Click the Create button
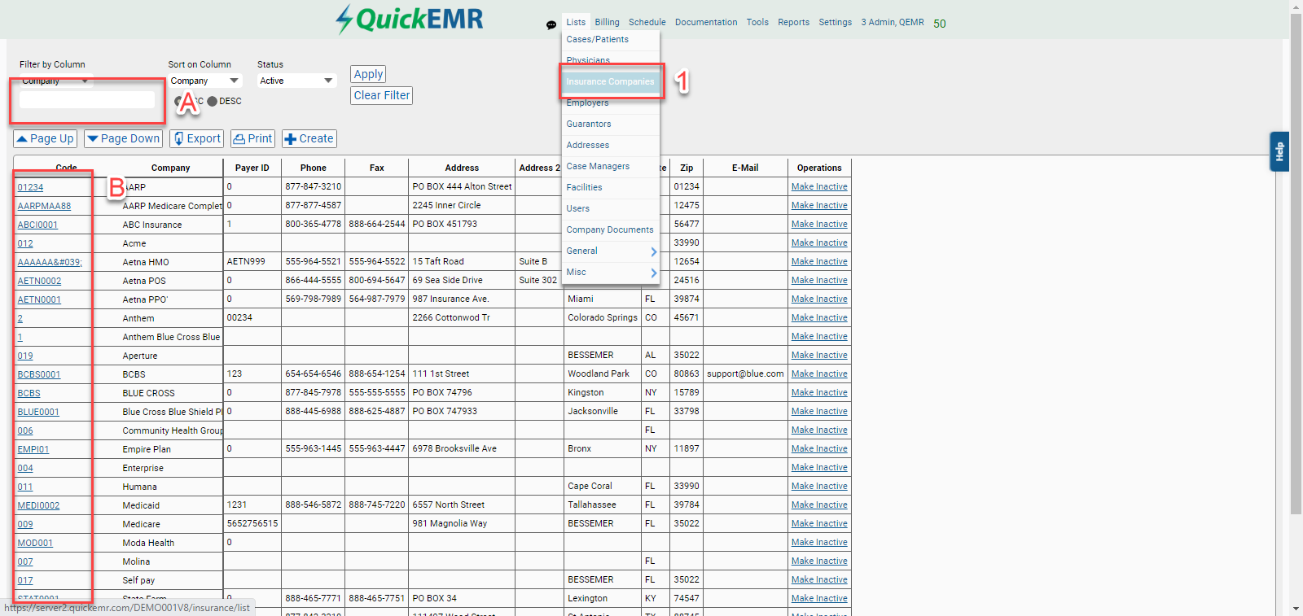The width and height of the screenshot is (1303, 616). [309, 139]
